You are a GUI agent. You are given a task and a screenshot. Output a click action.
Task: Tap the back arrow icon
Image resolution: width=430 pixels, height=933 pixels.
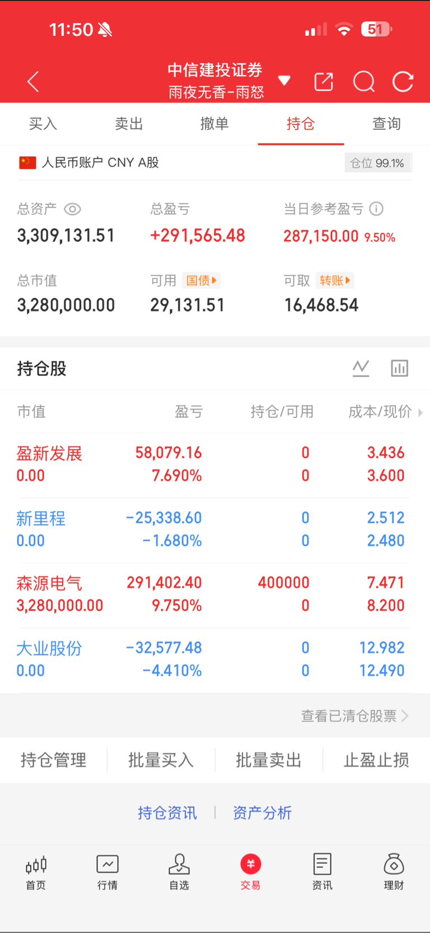point(34,82)
